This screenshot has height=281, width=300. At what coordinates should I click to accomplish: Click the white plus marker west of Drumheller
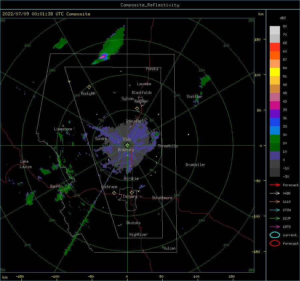tap(188, 134)
